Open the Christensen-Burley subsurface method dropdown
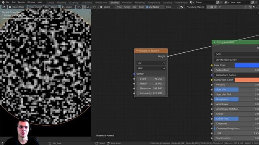The width and height of the screenshot is (259, 145). click(x=236, y=60)
